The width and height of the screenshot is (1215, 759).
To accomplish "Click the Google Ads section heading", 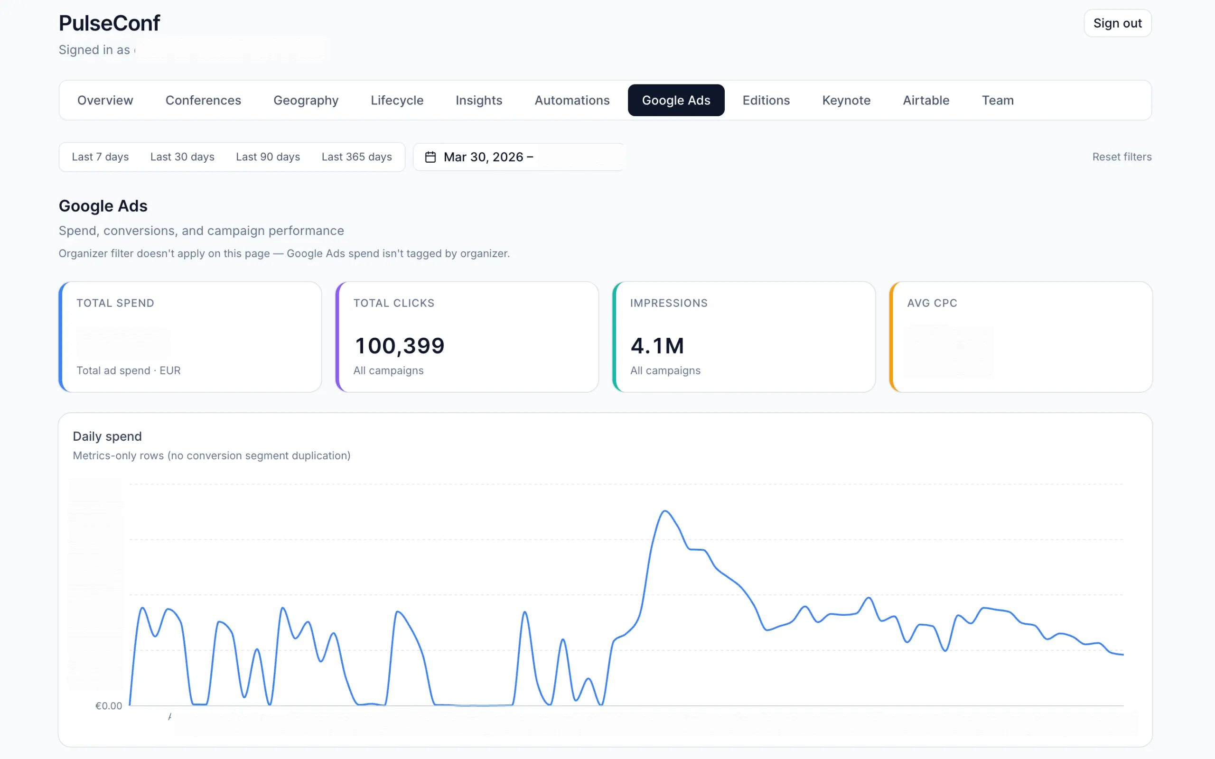I will [x=103, y=206].
